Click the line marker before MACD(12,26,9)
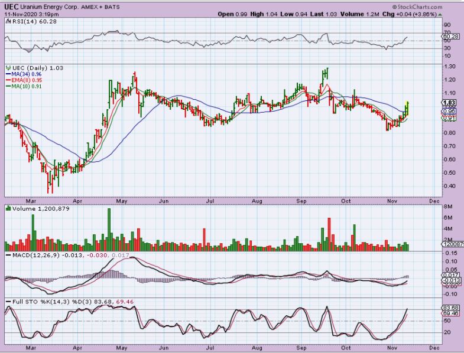Screen dimensions: 464x353 point(9,255)
